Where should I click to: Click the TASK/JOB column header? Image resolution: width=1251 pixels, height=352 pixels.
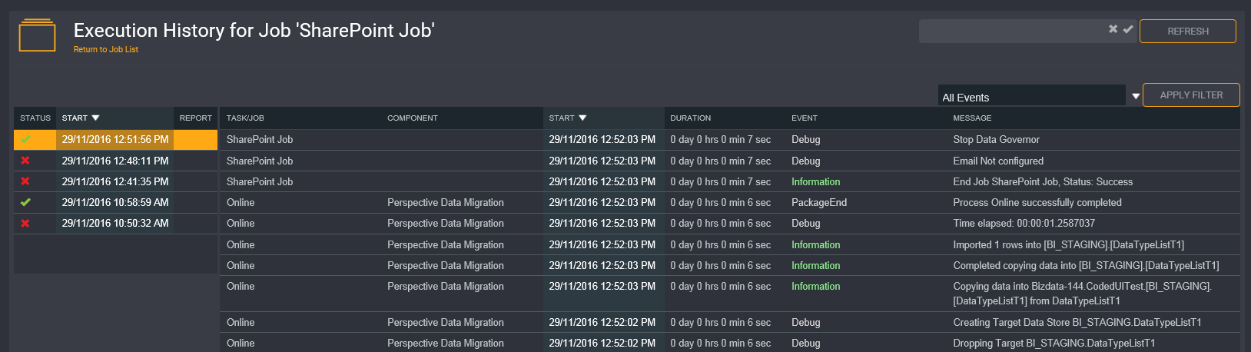[x=245, y=118]
